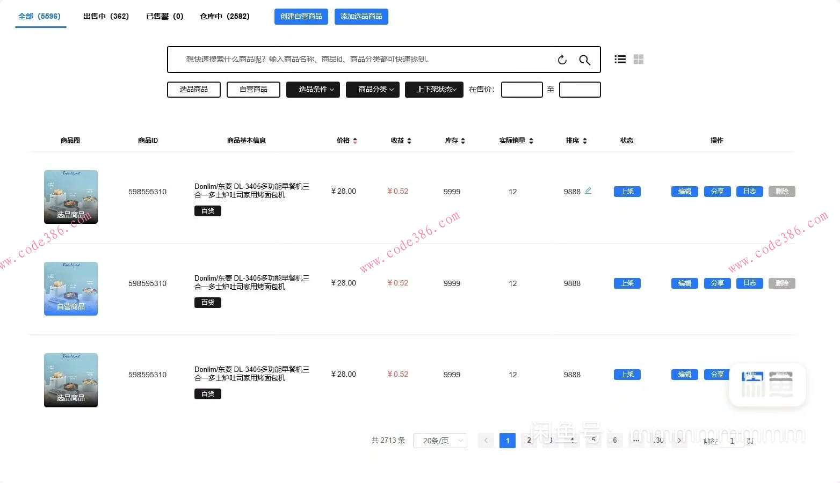Click the pagination ellipsis (…) button
Viewport: 840px width, 483px height.
click(x=636, y=441)
